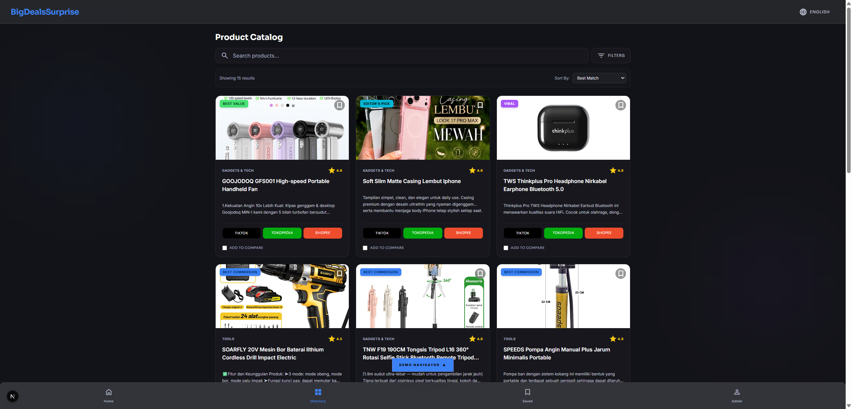Click Best Commission badge on SOARFLY drill
The width and height of the screenshot is (852, 409).
(240, 272)
